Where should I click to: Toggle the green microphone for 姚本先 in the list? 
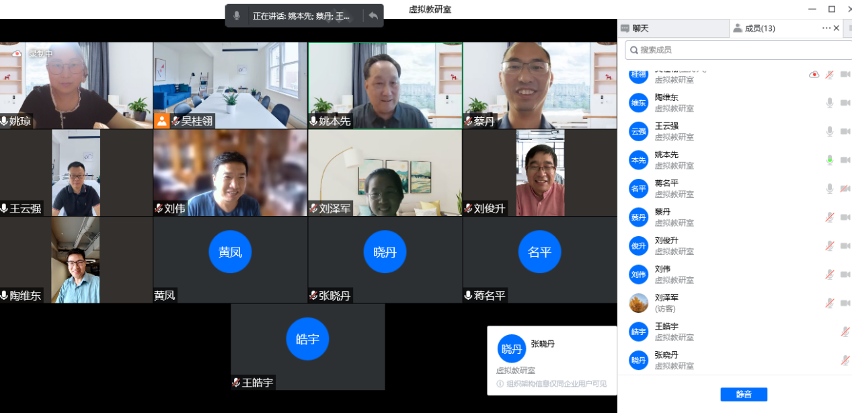pyautogui.click(x=830, y=160)
